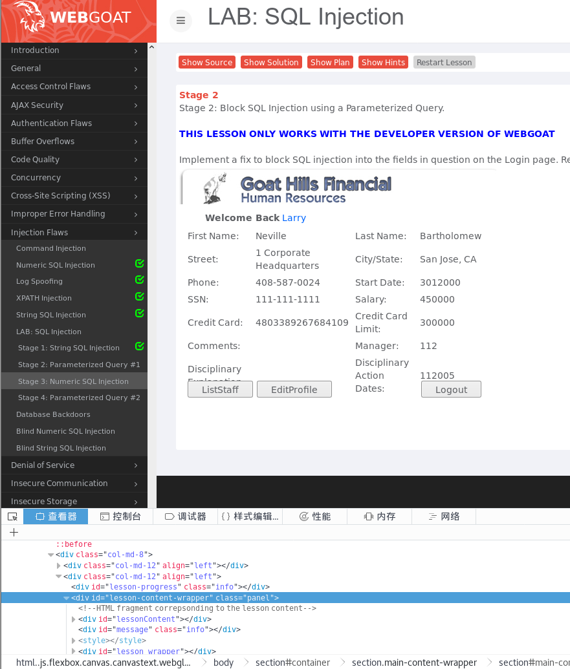The width and height of the screenshot is (570, 669).
Task: Click the Show Plan button
Action: pos(330,62)
